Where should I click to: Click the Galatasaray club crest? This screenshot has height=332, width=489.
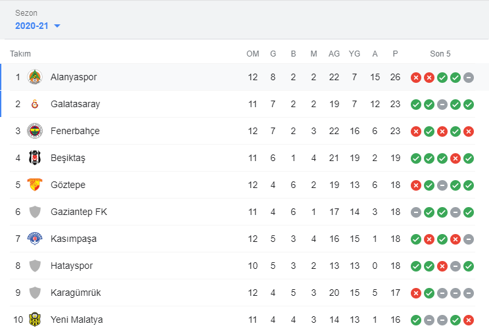pyautogui.click(x=35, y=104)
